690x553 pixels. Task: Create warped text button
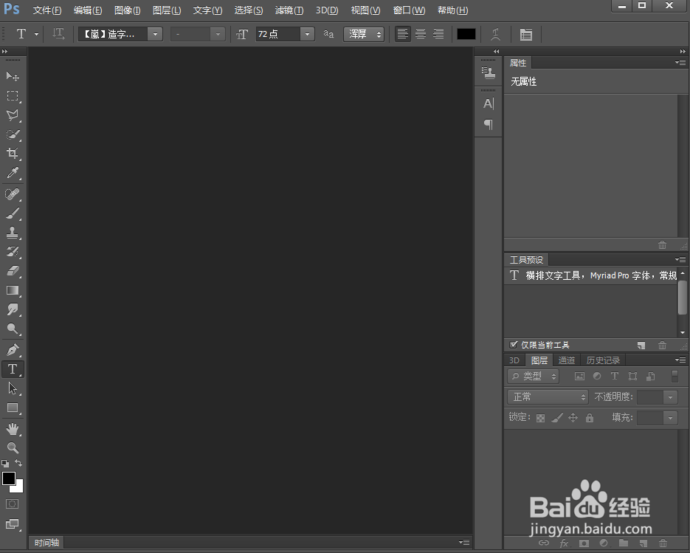pos(495,34)
